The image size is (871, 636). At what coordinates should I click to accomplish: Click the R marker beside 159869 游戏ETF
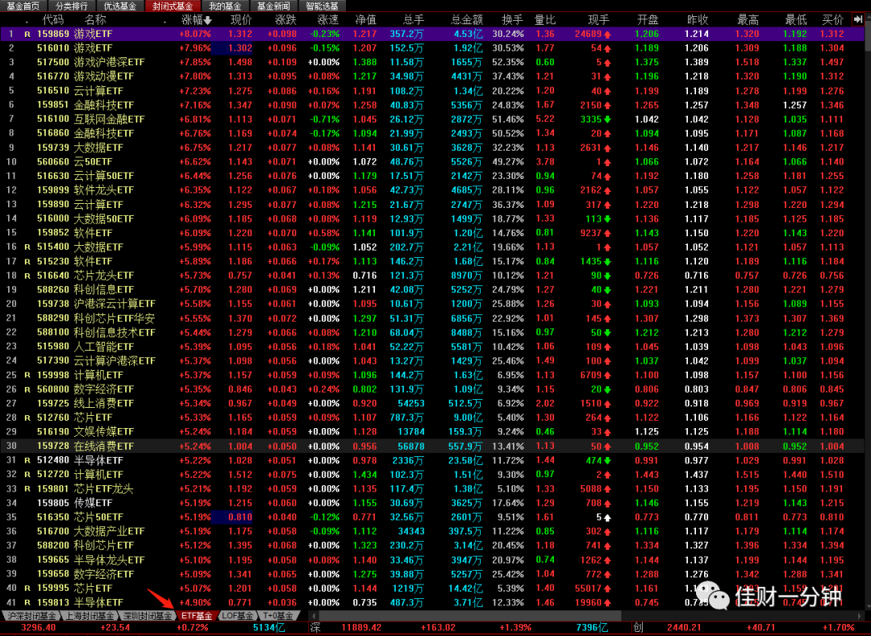[27, 35]
